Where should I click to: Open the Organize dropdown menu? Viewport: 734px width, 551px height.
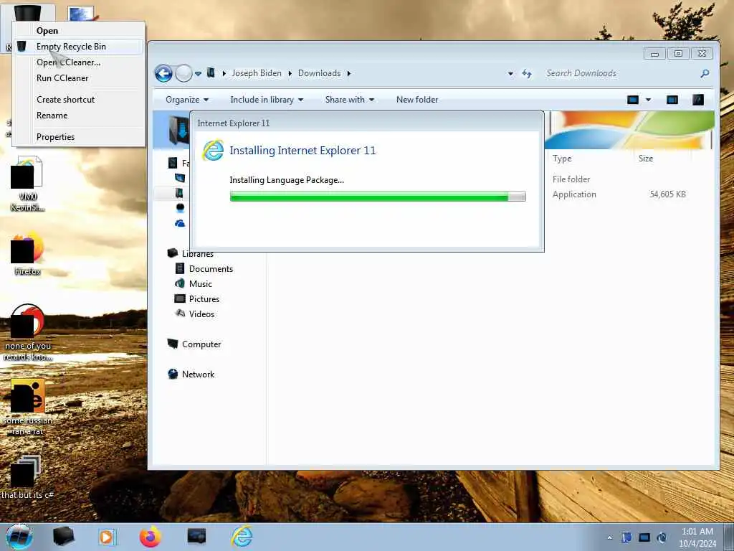coord(187,99)
